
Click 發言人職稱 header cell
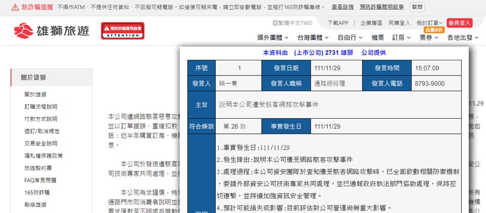coord(286,84)
